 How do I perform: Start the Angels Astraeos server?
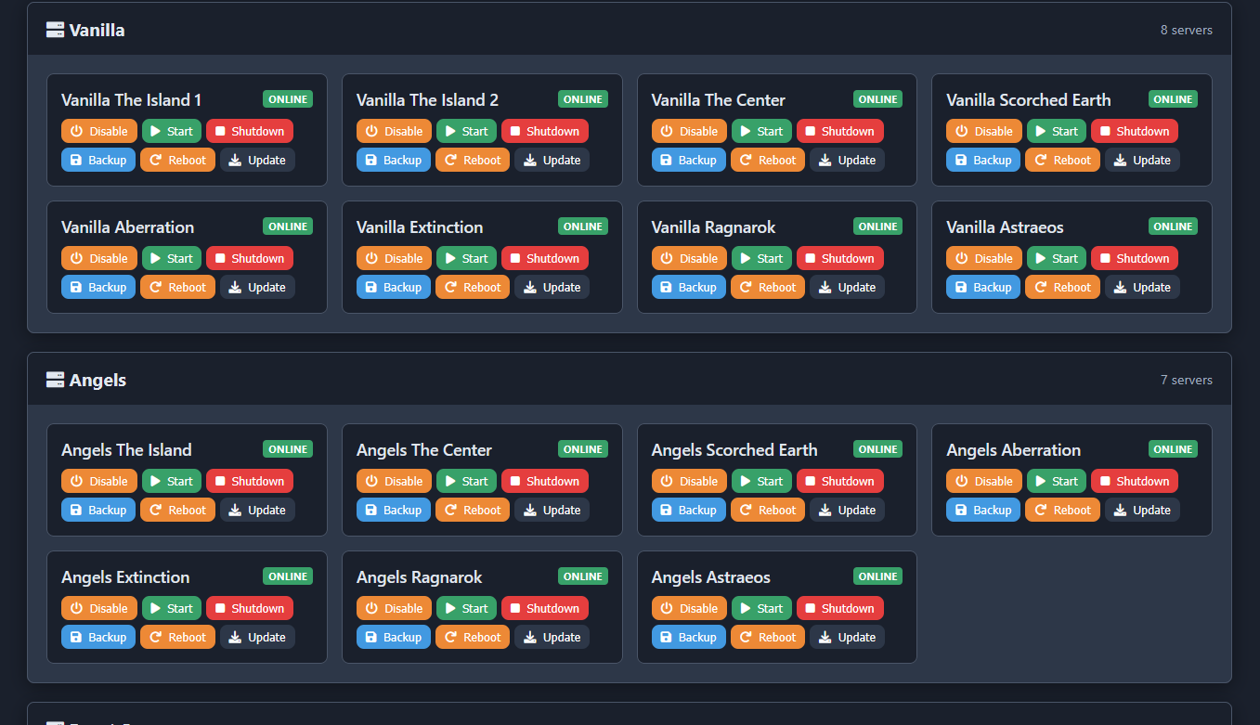[760, 608]
